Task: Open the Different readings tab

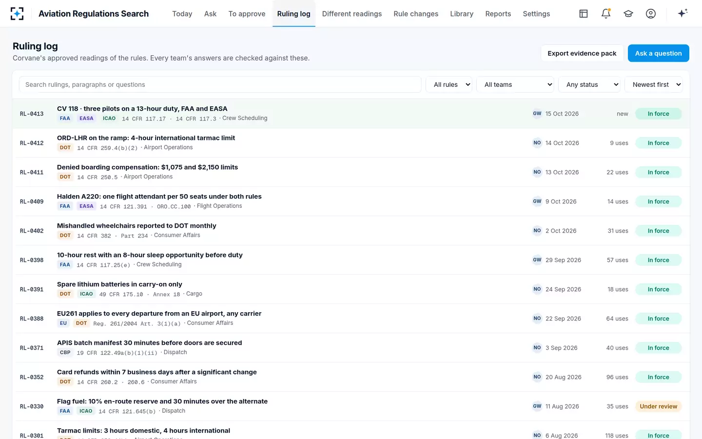Action: tap(352, 14)
